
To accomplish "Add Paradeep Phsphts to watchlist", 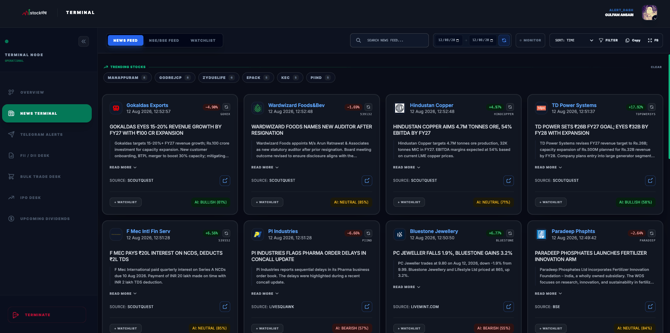I will tap(551, 328).
